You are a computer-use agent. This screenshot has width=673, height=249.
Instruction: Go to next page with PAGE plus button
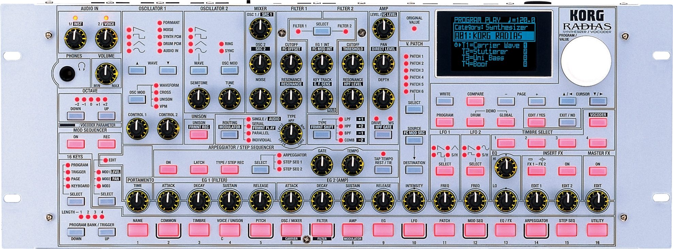coord(537,101)
